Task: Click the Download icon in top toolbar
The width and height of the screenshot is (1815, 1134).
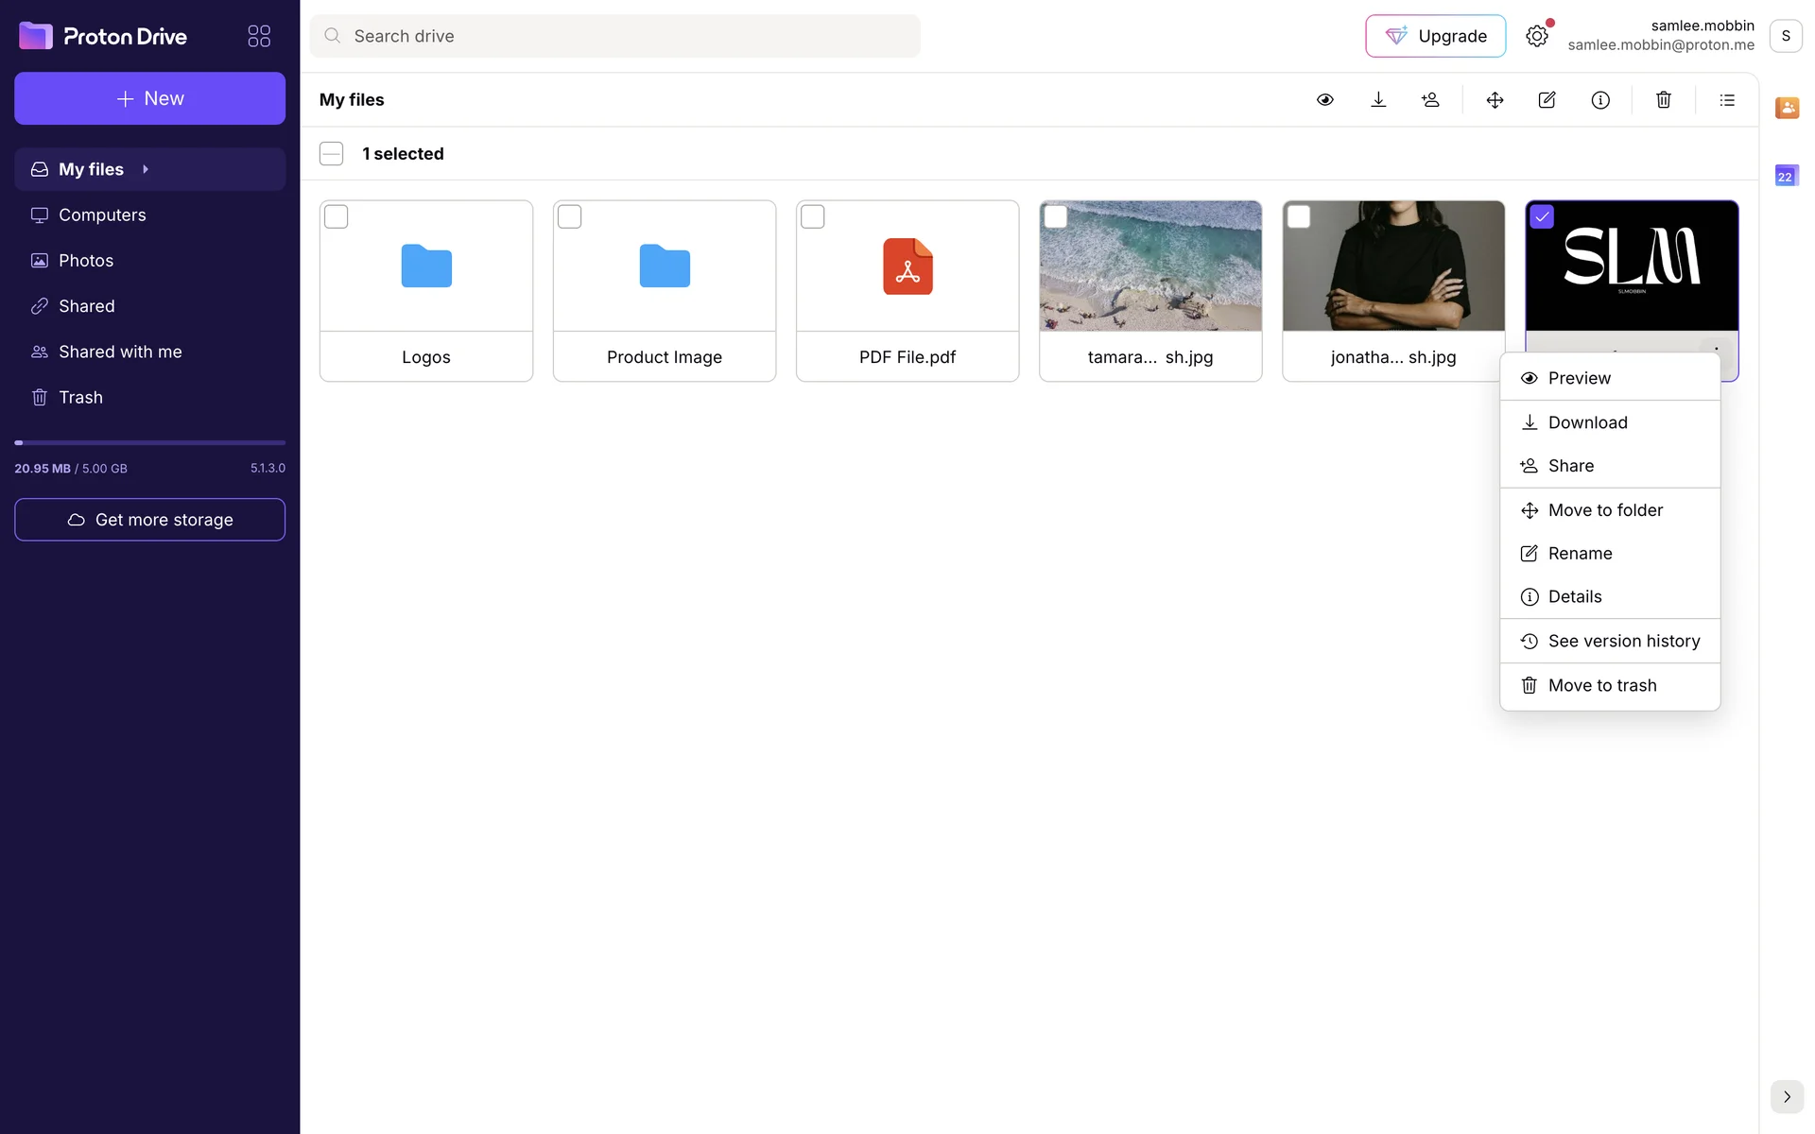Action: (1378, 100)
